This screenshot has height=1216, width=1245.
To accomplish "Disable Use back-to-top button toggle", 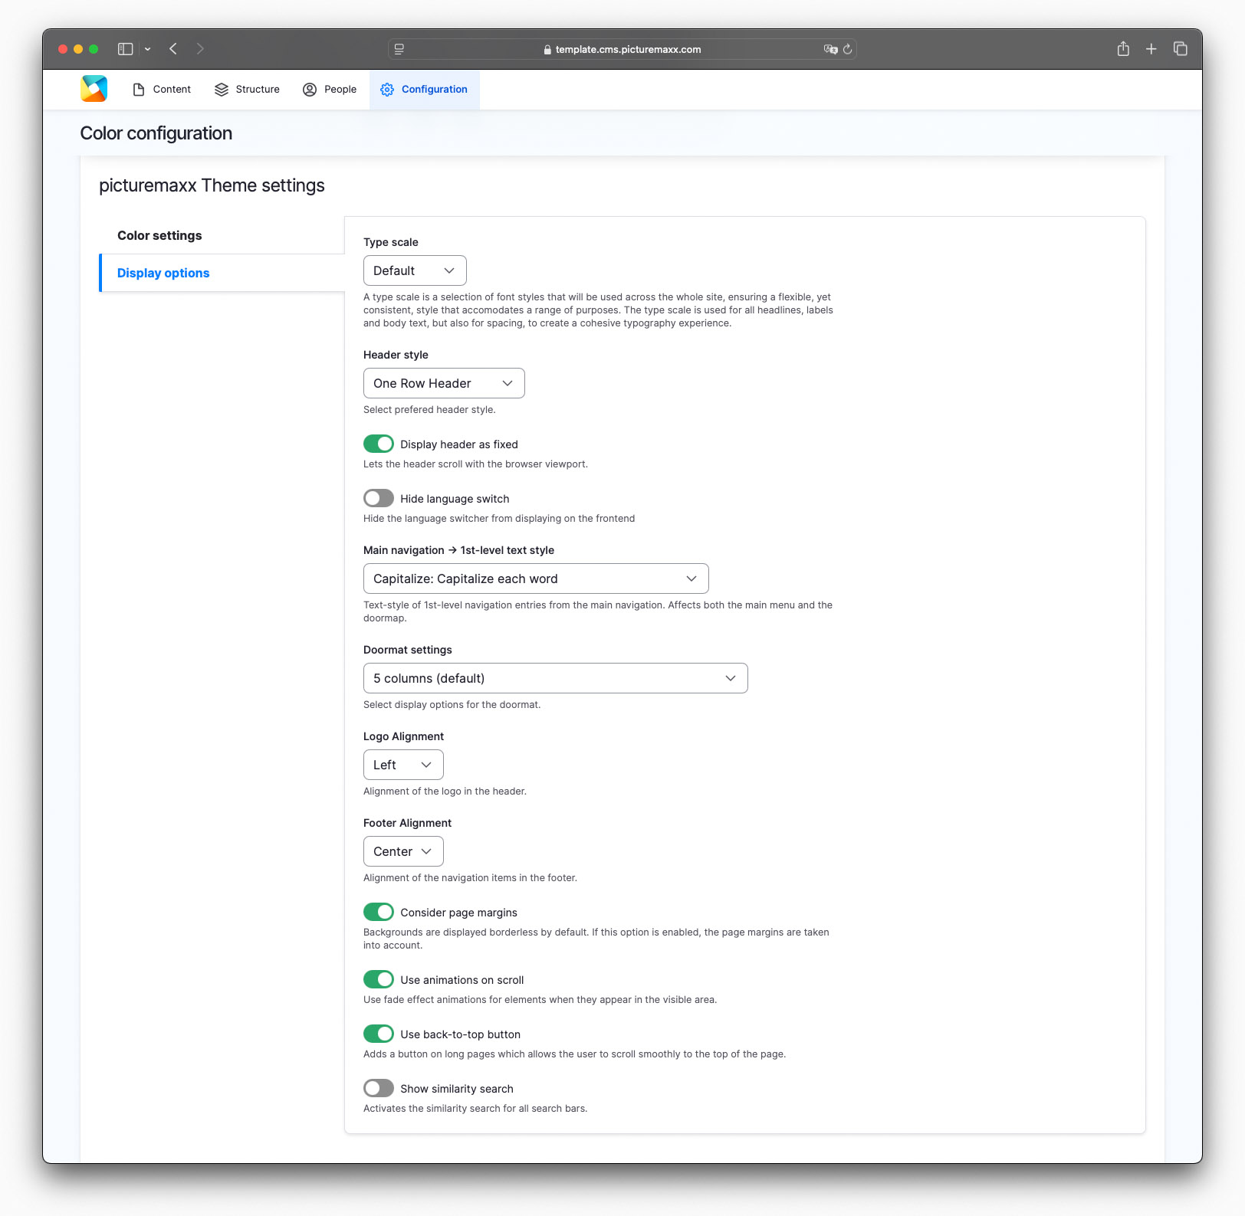I will [x=379, y=1034].
